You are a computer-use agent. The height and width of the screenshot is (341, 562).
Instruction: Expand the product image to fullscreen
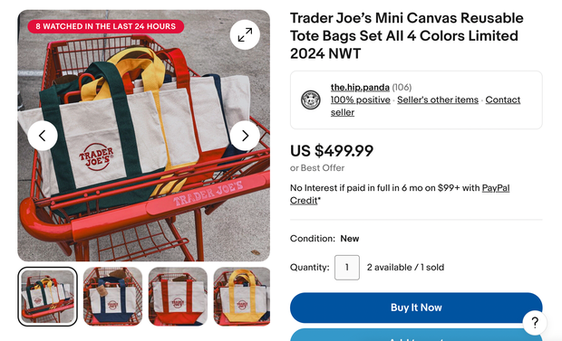(245, 34)
